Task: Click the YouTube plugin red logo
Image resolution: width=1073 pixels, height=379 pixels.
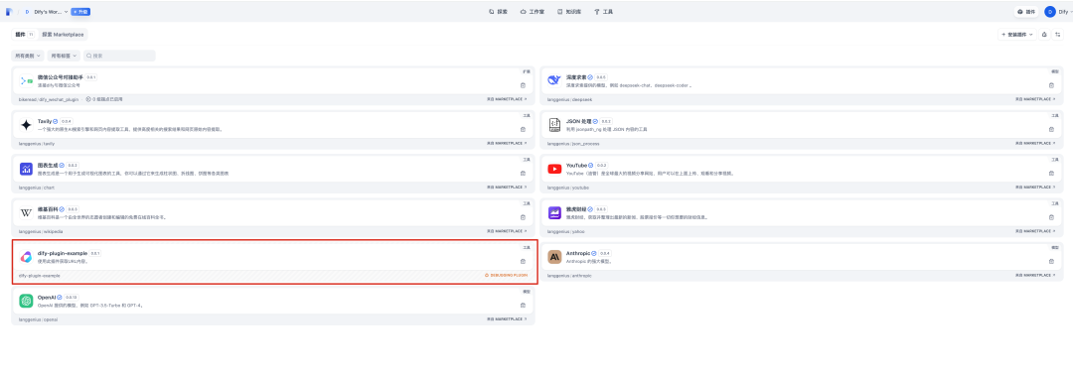Action: pos(554,169)
